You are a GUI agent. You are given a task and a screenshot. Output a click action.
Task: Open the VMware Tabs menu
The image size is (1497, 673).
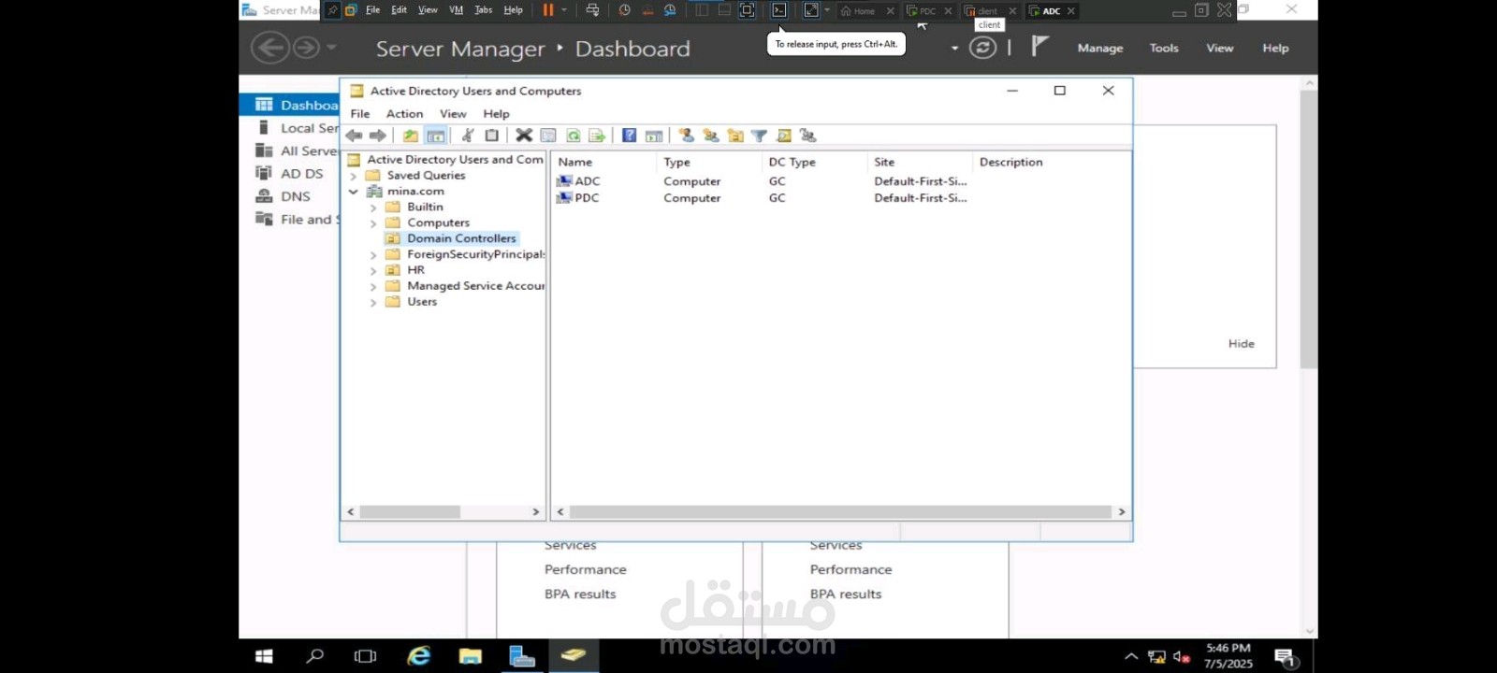click(483, 10)
